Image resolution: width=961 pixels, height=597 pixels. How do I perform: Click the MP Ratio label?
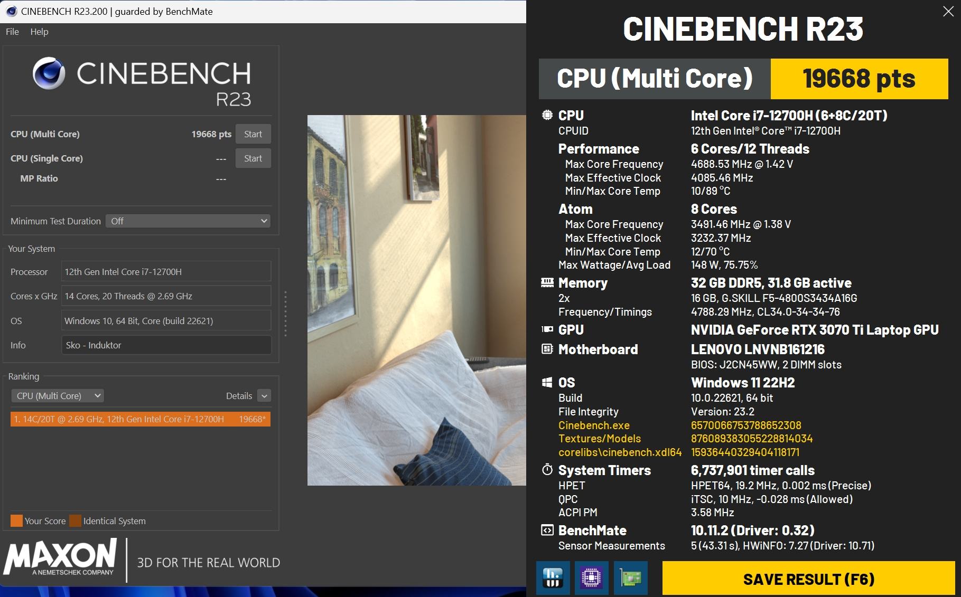pyautogui.click(x=39, y=178)
